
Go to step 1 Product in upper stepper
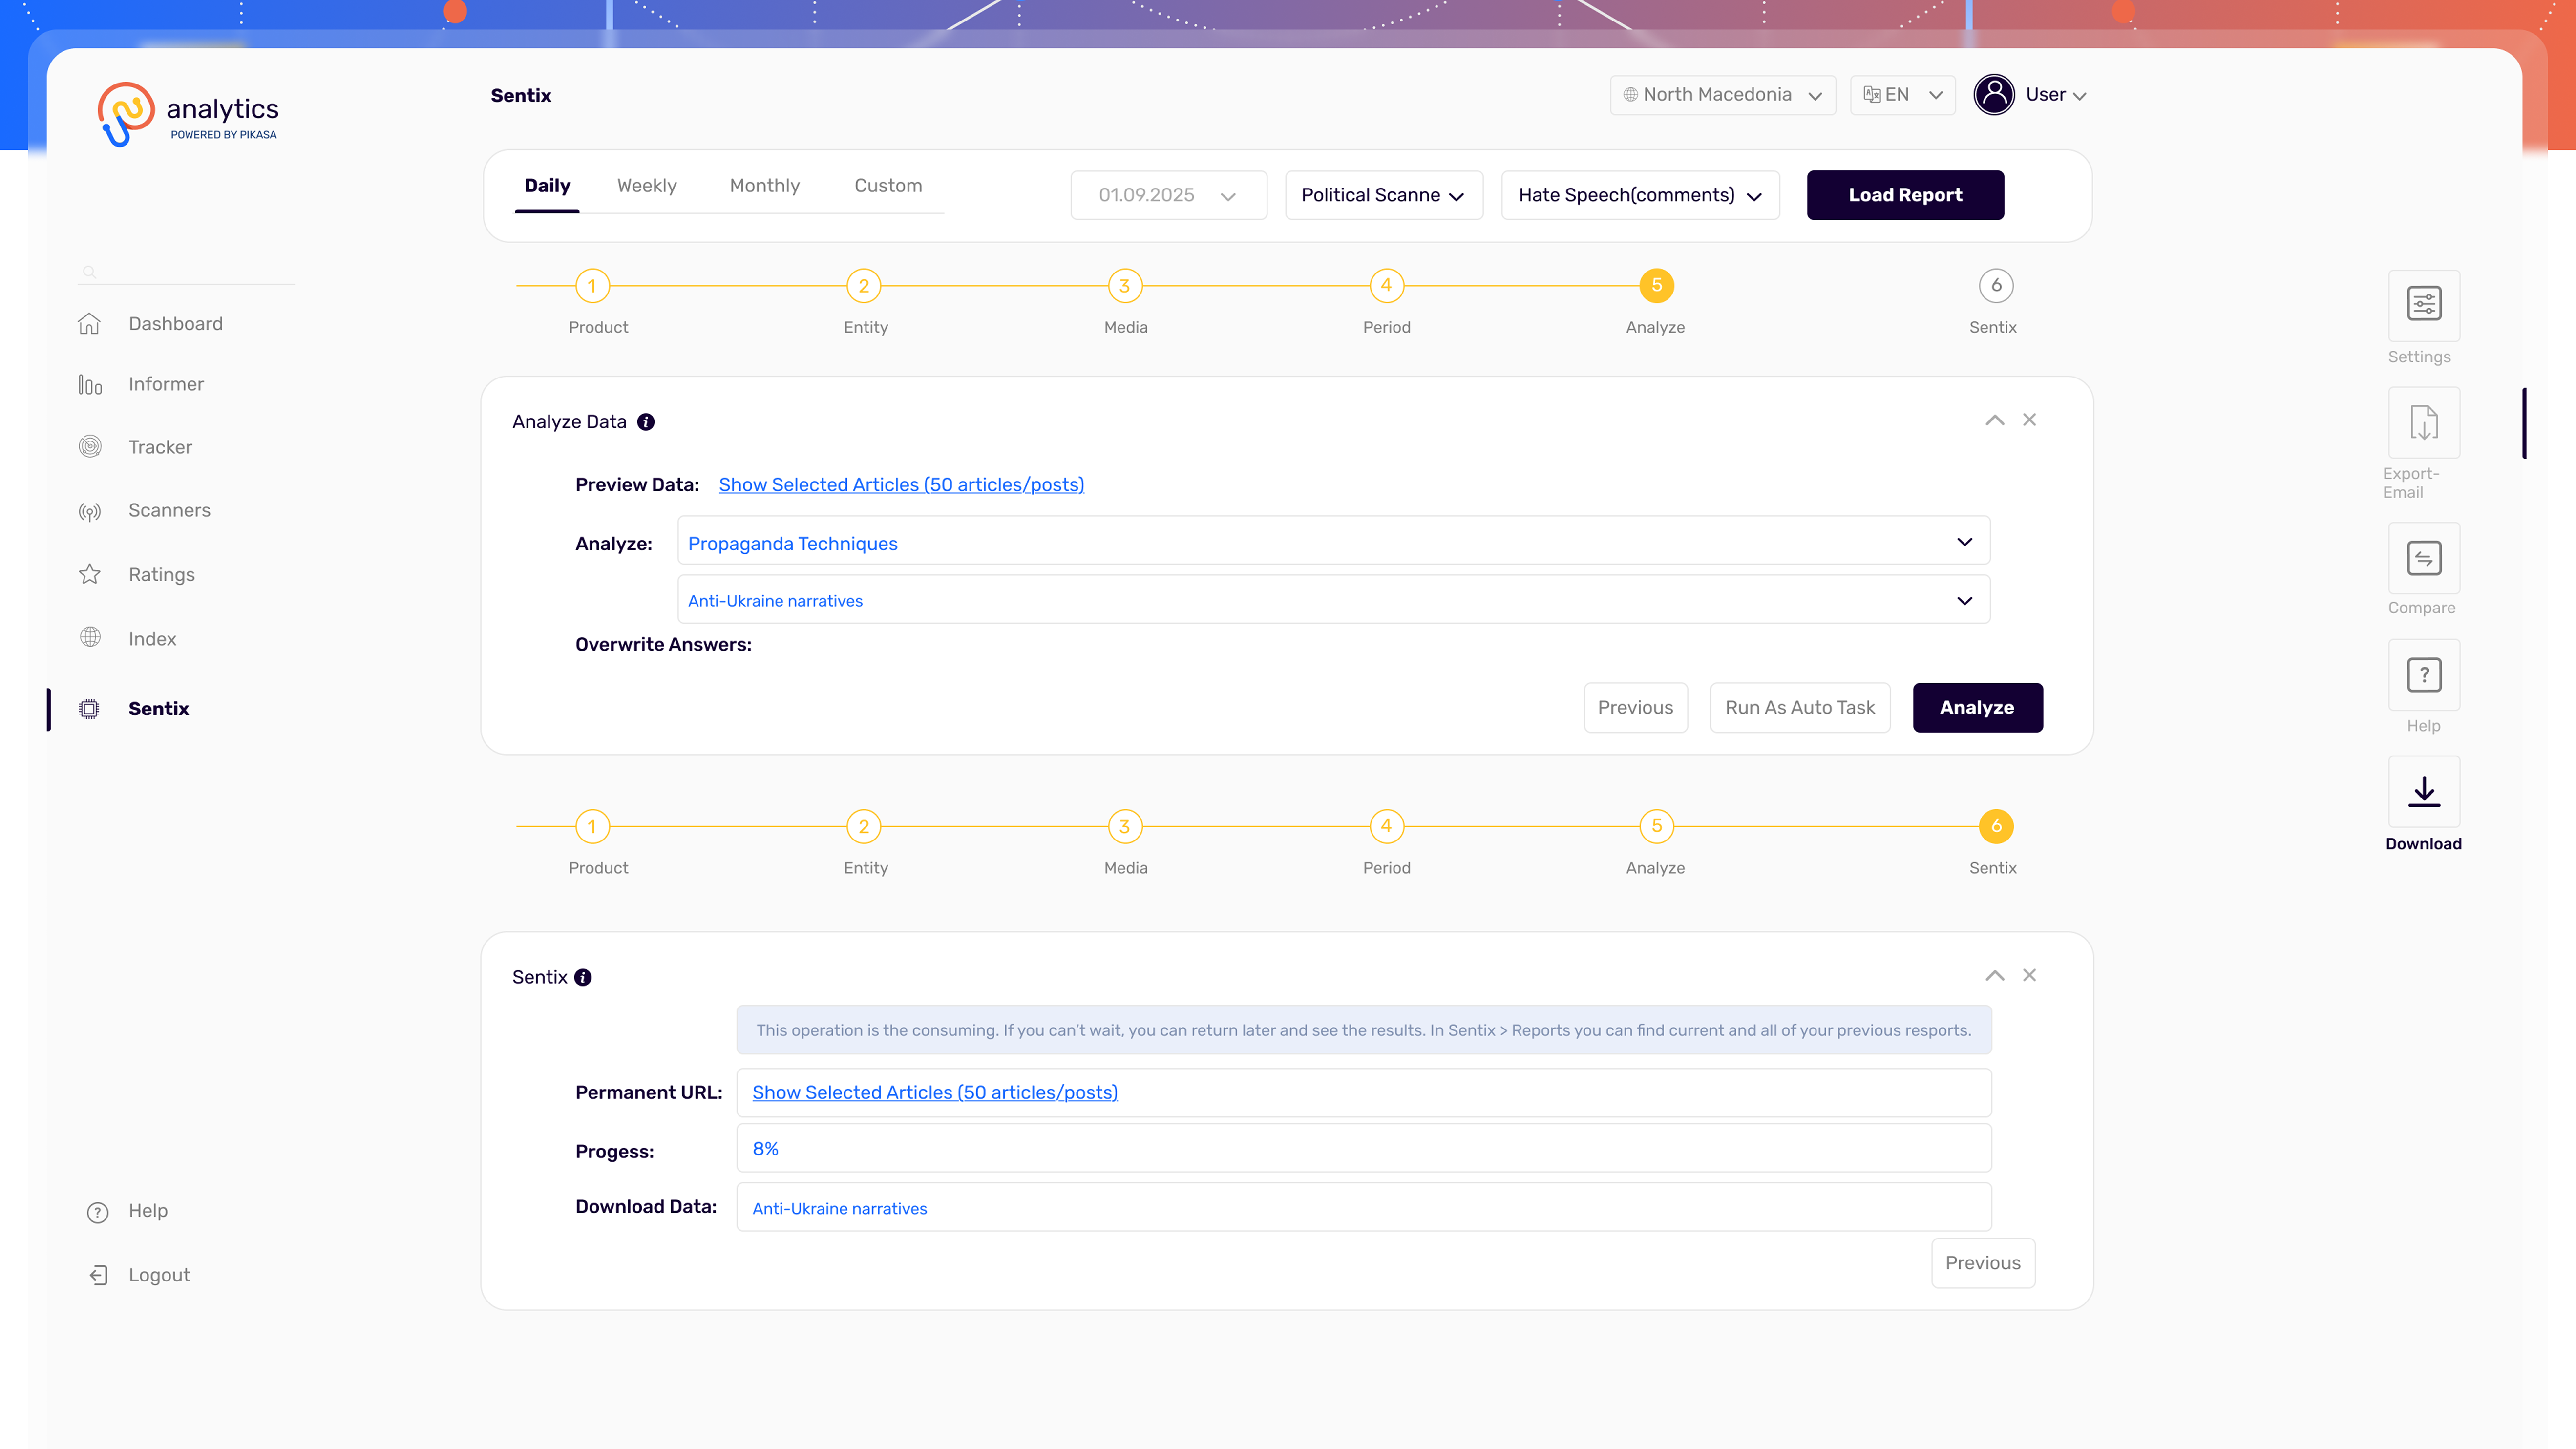[x=592, y=286]
